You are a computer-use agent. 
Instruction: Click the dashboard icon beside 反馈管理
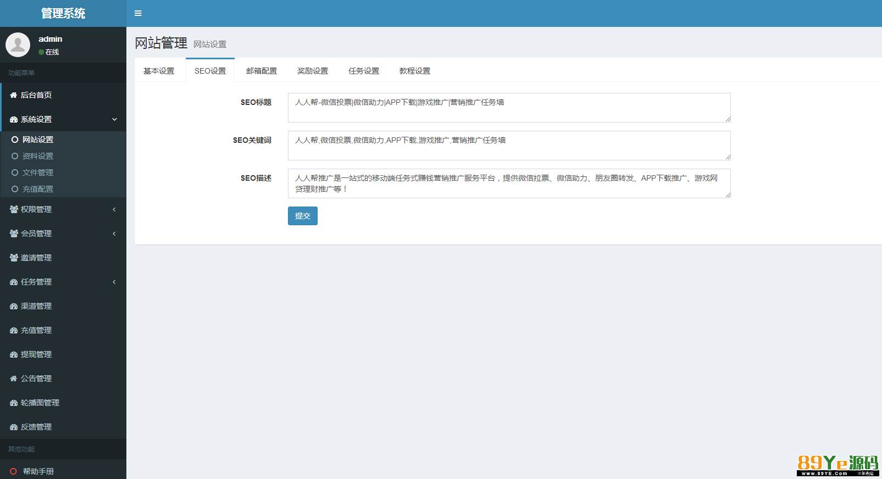pyautogui.click(x=14, y=427)
